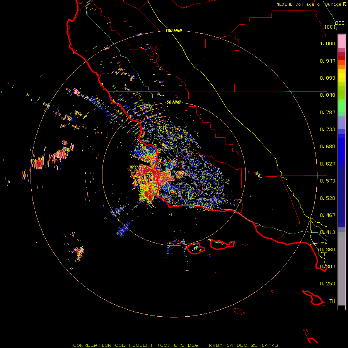
Task: Click the 0.413 scale value
Action: (x=328, y=232)
